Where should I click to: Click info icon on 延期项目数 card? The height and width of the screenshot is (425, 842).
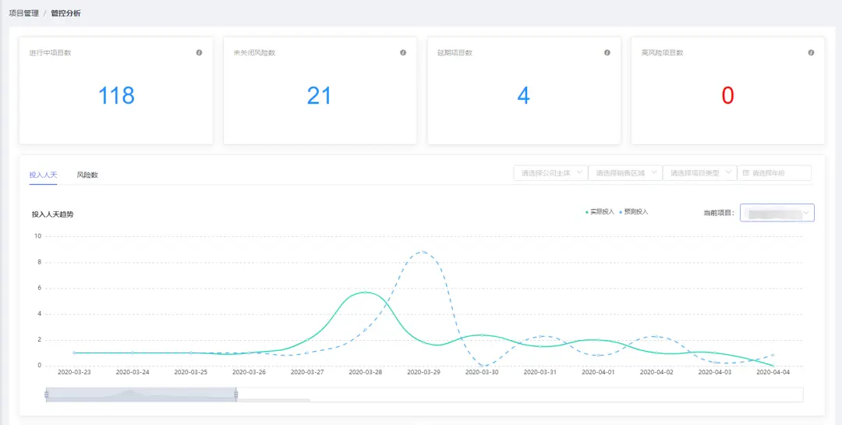[607, 53]
